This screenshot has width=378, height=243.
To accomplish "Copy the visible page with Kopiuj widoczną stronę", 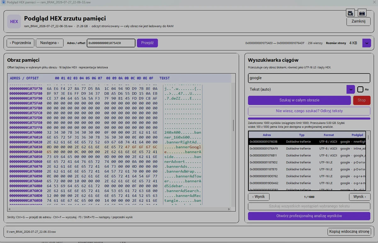I will coord(349,232).
